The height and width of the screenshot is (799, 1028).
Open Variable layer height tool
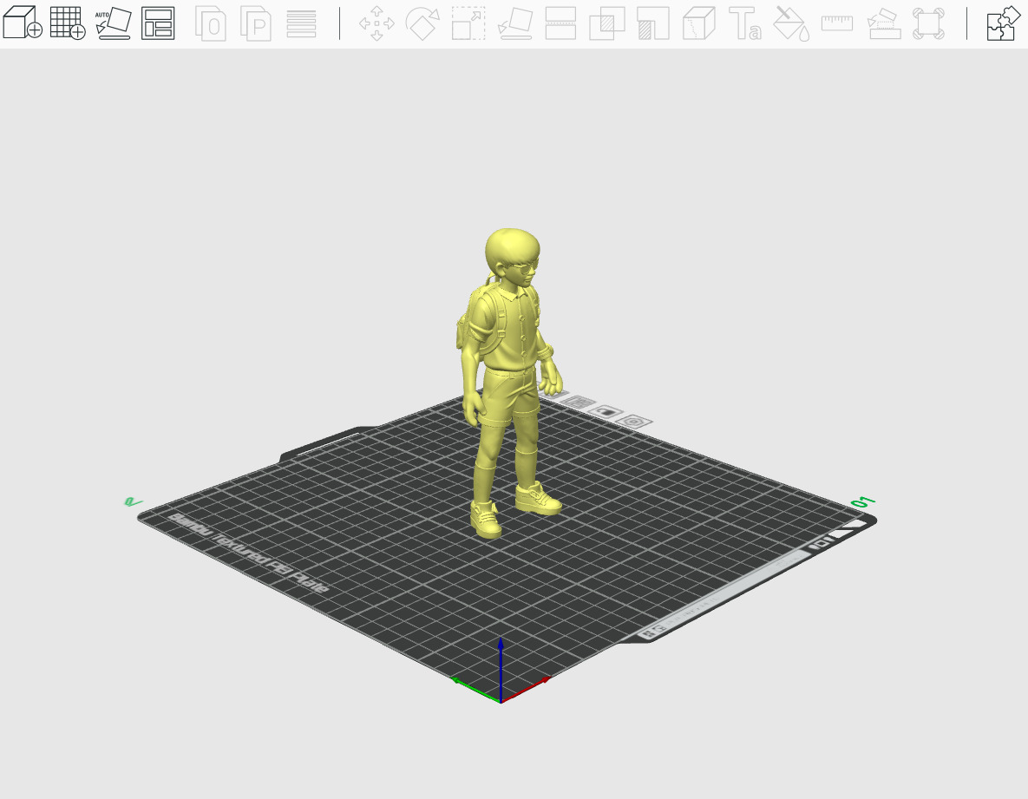302,23
